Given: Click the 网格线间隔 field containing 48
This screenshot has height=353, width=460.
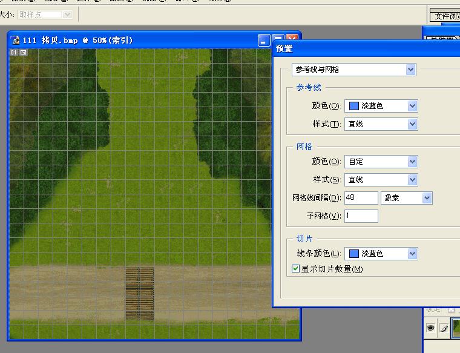Looking at the screenshot, I should pyautogui.click(x=361, y=198).
